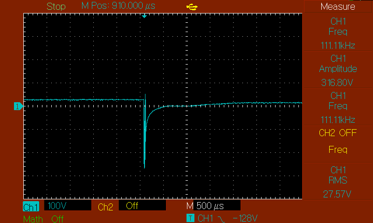Open the Measure menu header
The height and width of the screenshot is (223, 373).
pos(338,7)
